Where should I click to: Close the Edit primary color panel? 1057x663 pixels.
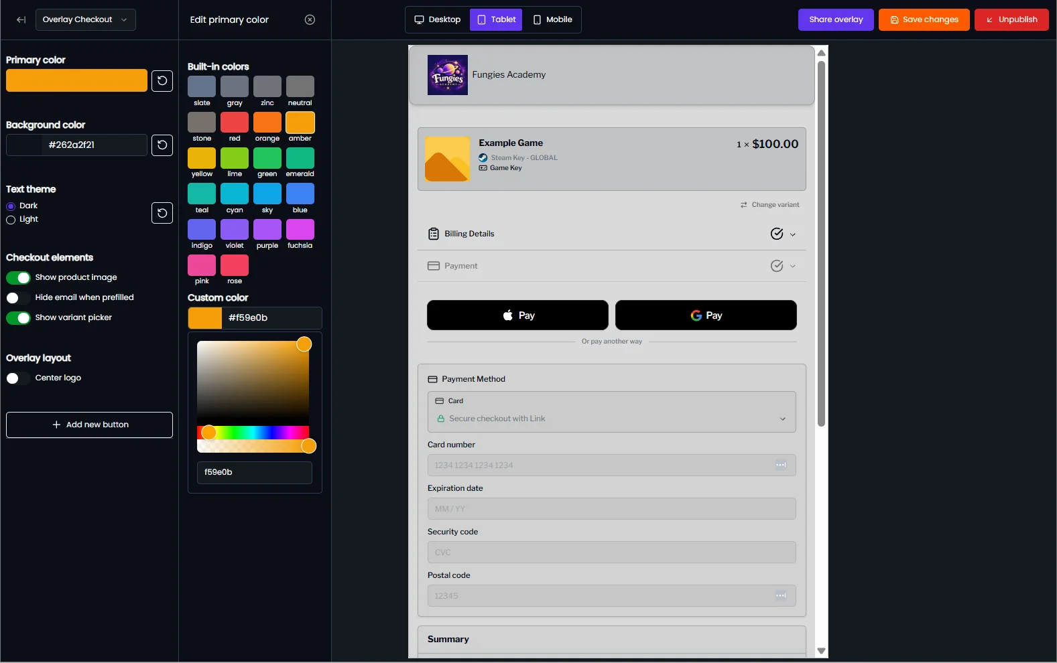(310, 19)
